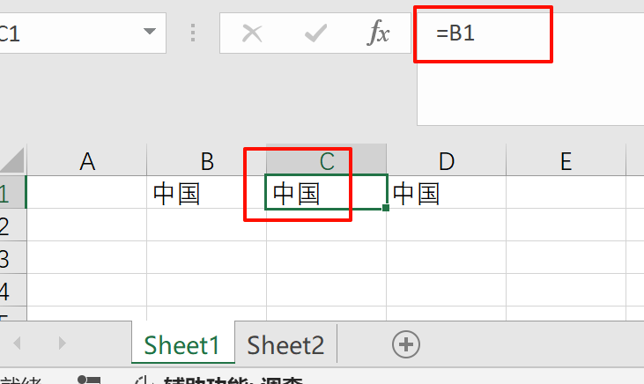This screenshot has width=644, height=384.
Task: Click the previous sheet navigation arrow
Action: click(x=17, y=343)
